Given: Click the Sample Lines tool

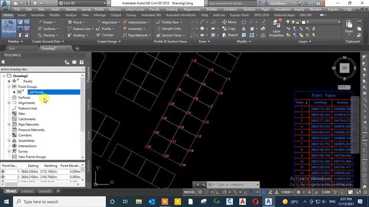Looking at the screenshot, I should (x=168, y=29).
